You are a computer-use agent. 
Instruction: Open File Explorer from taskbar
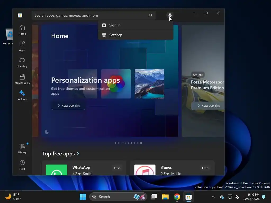click(165, 197)
